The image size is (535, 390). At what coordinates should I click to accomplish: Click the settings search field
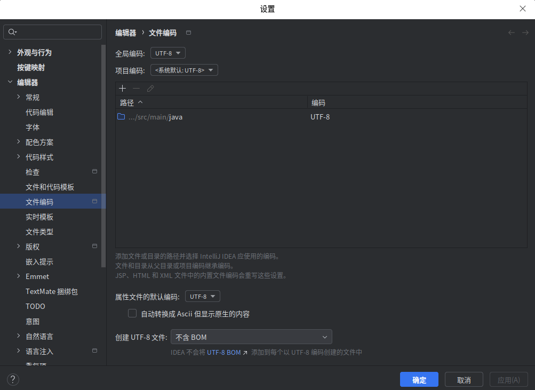53,32
